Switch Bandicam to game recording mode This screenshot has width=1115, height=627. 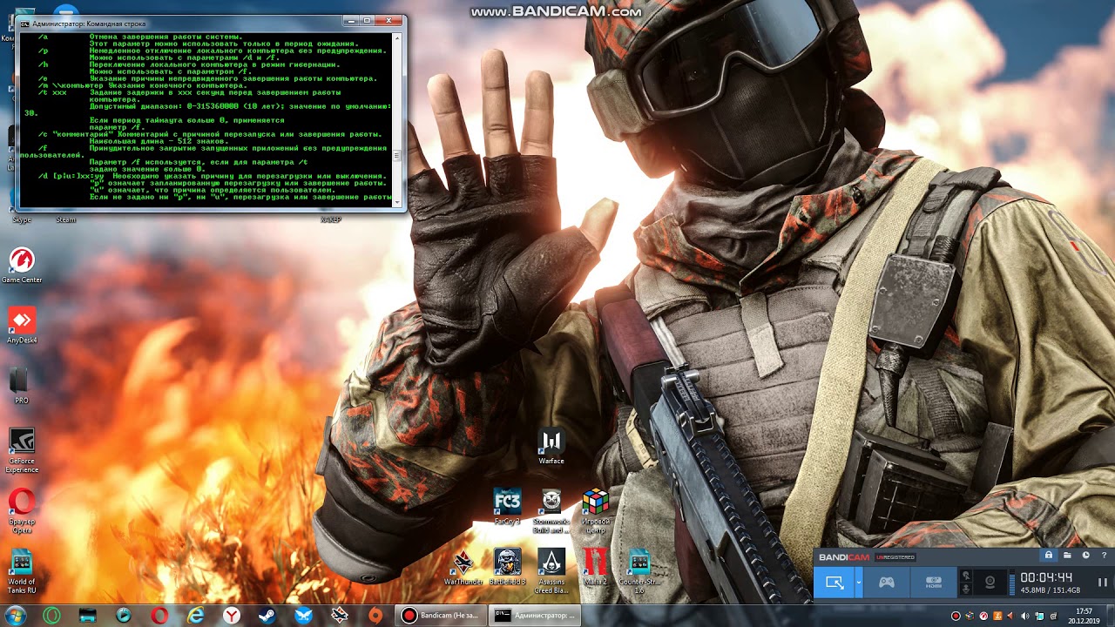[887, 583]
